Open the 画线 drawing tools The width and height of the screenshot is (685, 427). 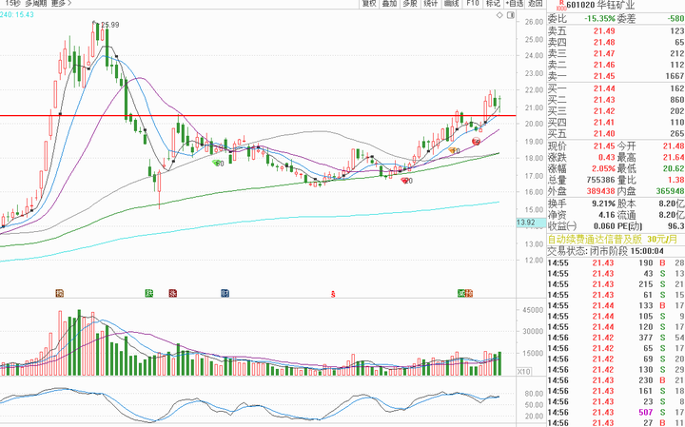point(452,4)
